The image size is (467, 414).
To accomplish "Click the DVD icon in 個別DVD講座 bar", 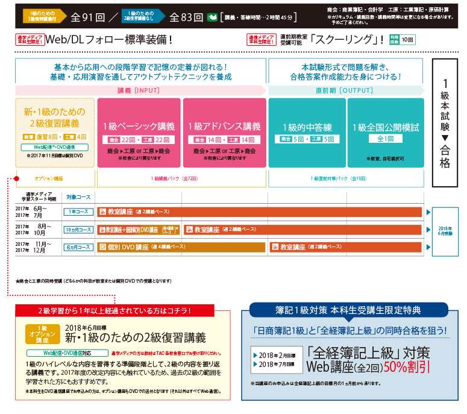I will pos(102,247).
